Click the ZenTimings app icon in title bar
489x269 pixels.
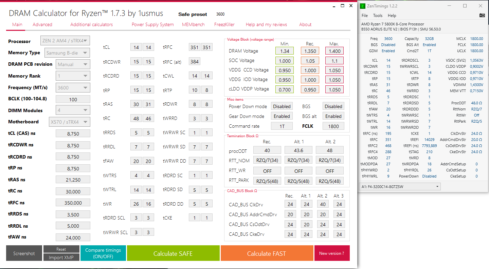363,6
